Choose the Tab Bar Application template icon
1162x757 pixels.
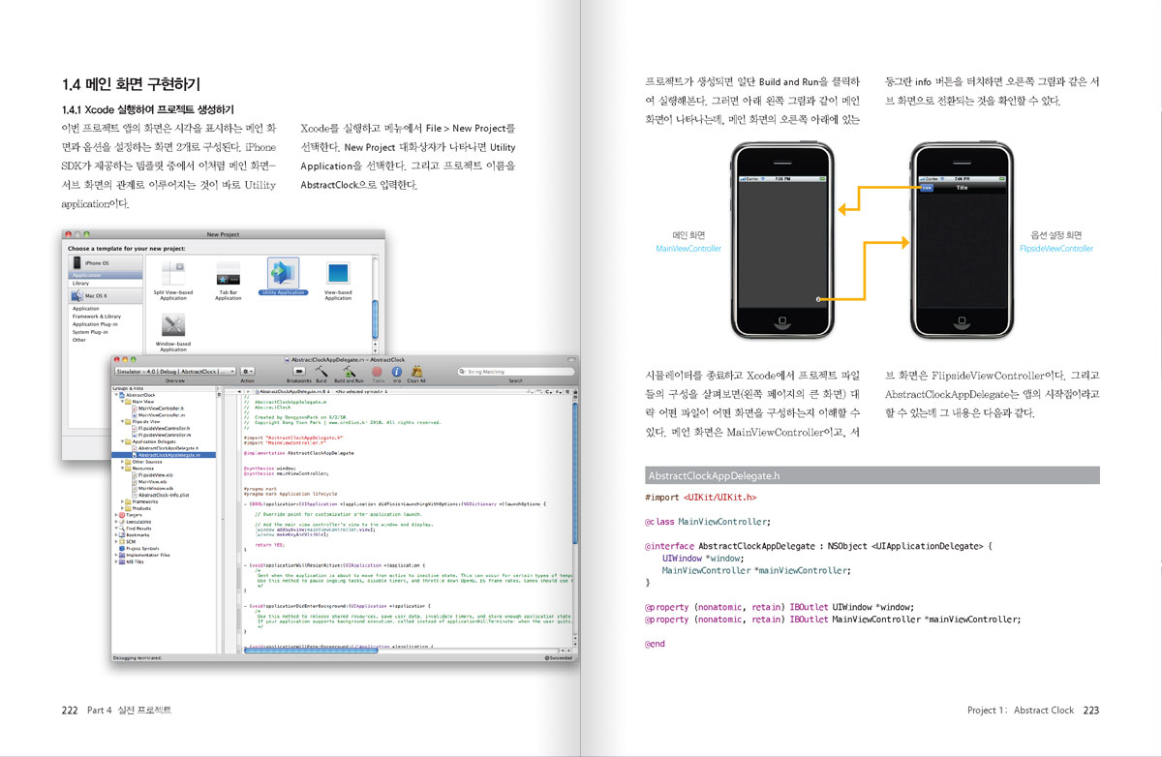pos(229,274)
